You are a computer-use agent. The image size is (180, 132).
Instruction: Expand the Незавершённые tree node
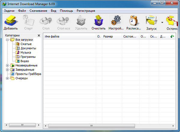click(7, 65)
